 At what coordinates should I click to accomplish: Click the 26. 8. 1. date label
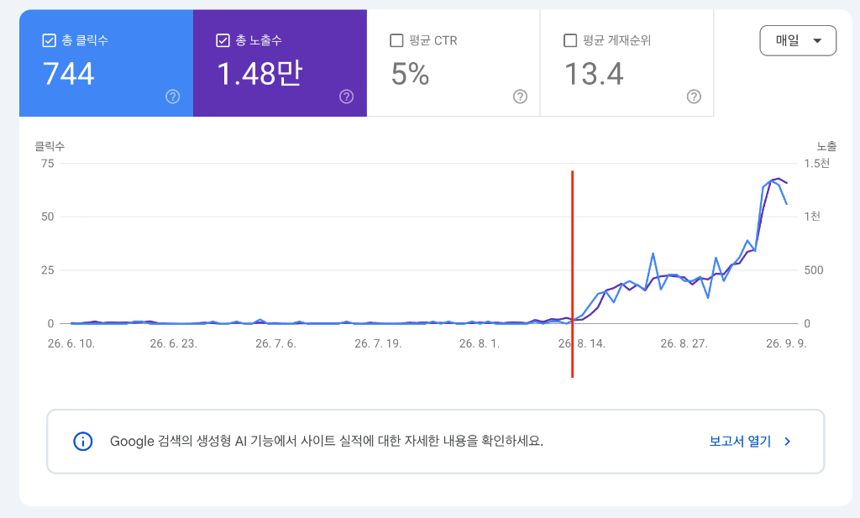pyautogui.click(x=480, y=343)
